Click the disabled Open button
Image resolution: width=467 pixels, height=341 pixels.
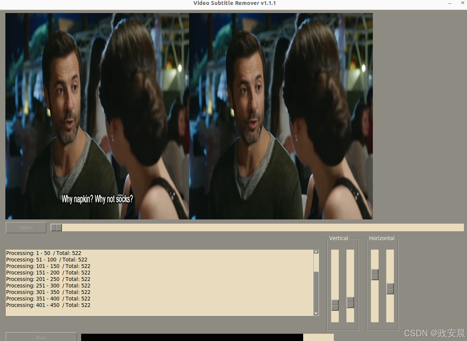pyautogui.click(x=26, y=227)
